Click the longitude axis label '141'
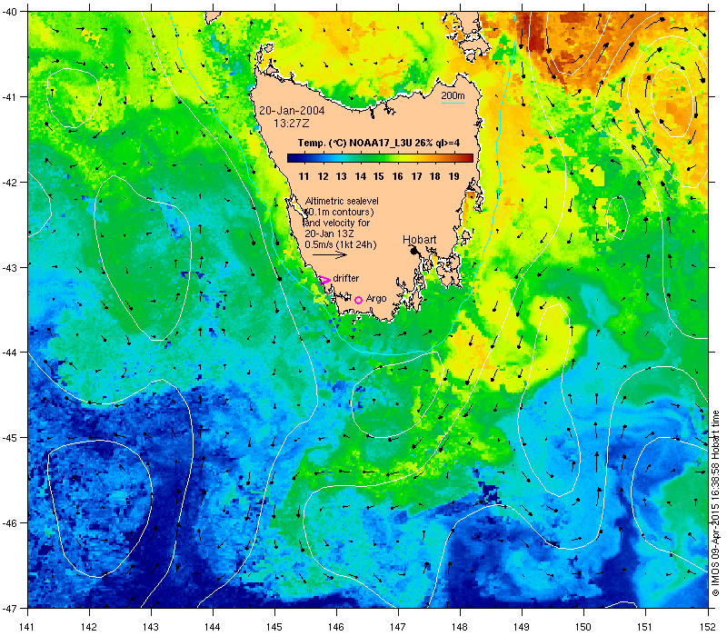 pyautogui.click(x=27, y=627)
